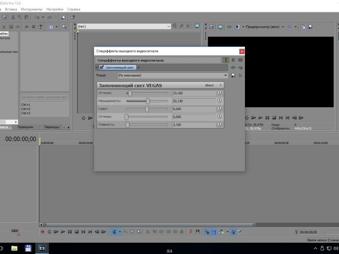Open edit tool dropdown arrow in bottom toolbar

tap(120, 232)
